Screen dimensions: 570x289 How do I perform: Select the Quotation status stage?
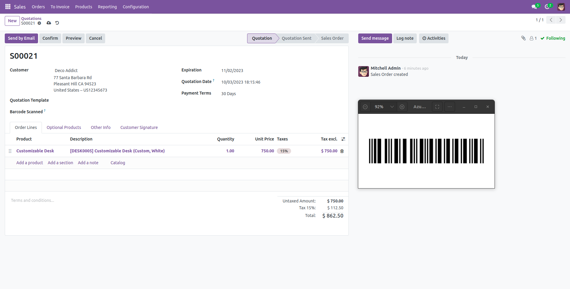(262, 38)
